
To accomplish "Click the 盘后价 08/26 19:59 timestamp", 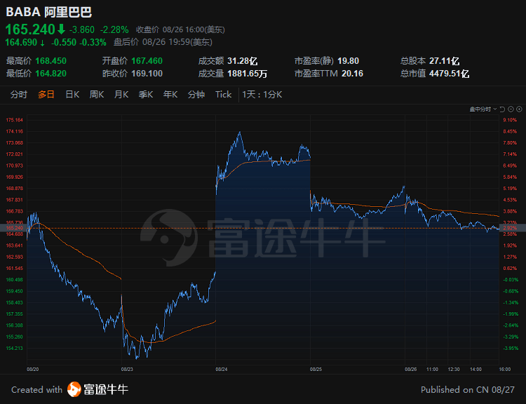I will [163, 42].
